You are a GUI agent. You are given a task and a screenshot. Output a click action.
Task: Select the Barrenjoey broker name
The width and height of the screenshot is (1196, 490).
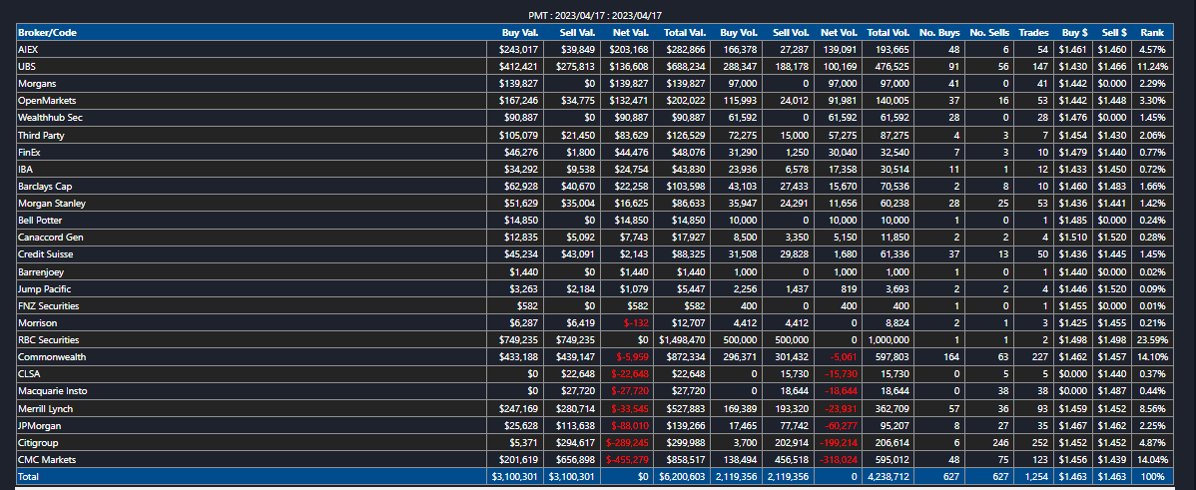41,271
